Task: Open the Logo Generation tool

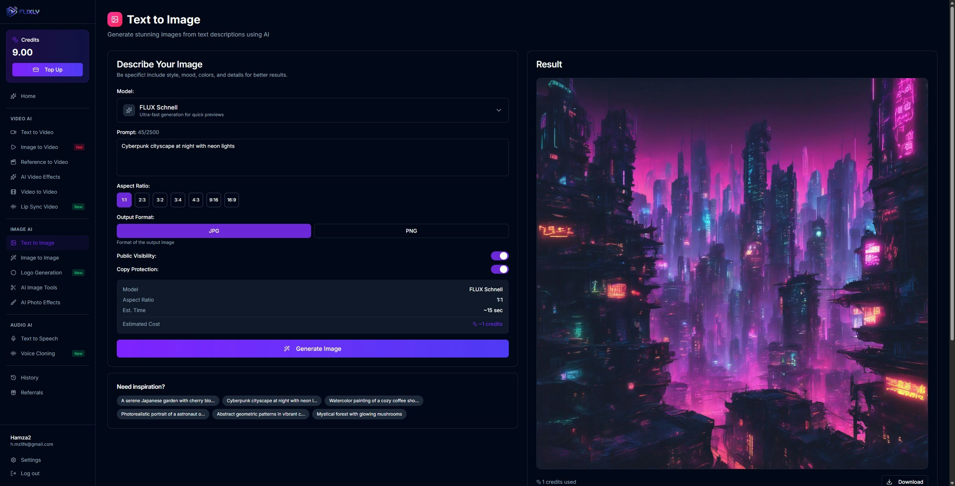Action: point(41,272)
